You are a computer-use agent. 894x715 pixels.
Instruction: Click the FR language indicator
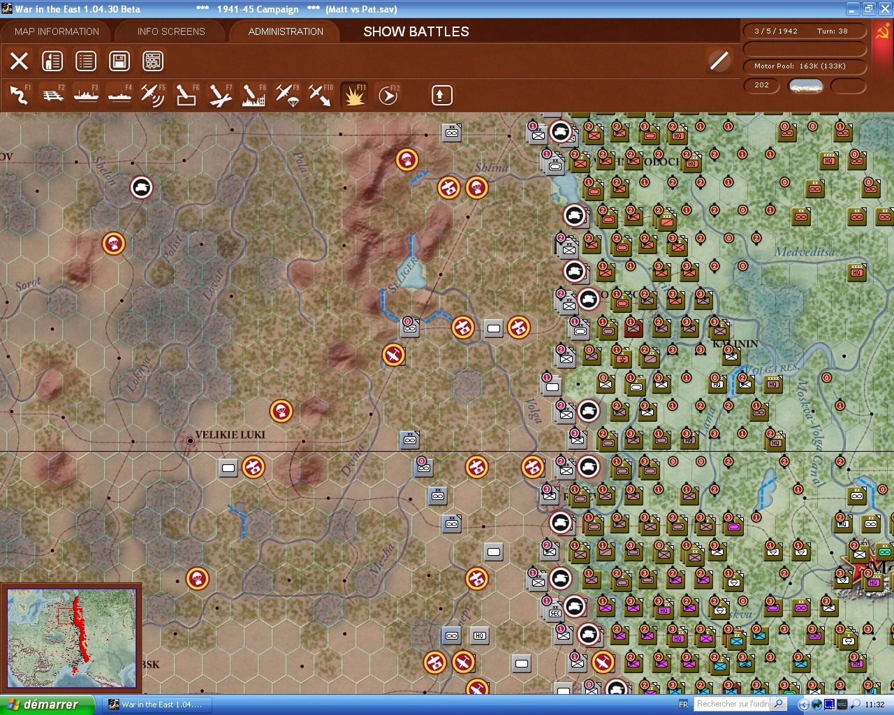683,705
